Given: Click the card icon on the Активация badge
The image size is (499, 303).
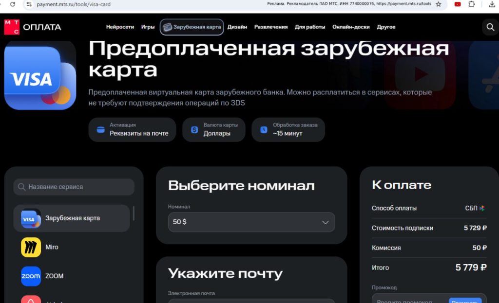Looking at the screenshot, I should [x=101, y=129].
